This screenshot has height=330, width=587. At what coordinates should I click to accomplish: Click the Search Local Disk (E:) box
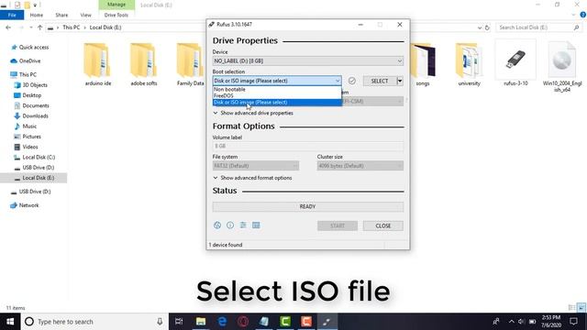538,27
